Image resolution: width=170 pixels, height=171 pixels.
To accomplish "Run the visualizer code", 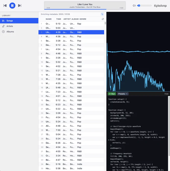I will (112, 94).
